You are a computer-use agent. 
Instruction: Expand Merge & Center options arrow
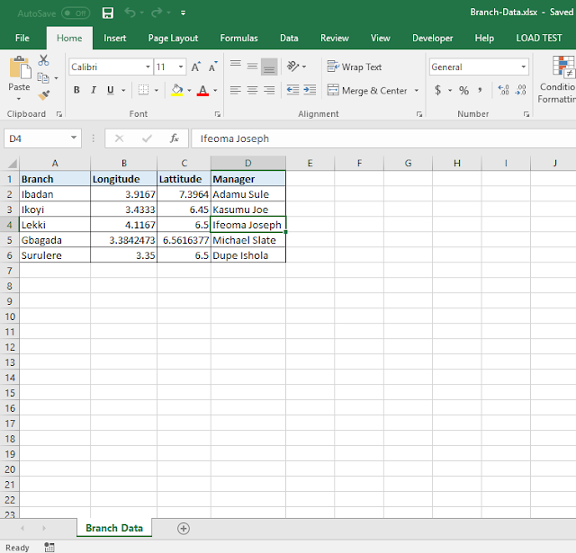click(x=417, y=90)
